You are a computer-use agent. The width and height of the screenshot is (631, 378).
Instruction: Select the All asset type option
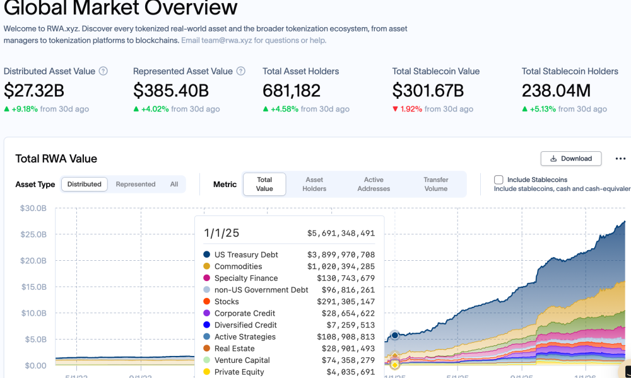174,185
